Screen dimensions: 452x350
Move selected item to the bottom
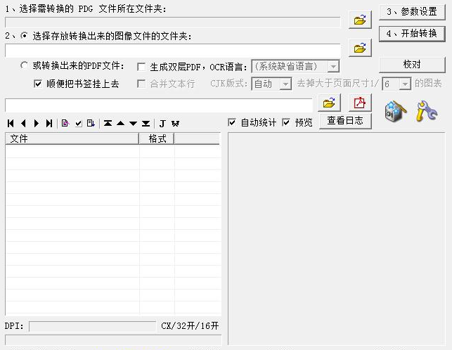tap(146, 124)
